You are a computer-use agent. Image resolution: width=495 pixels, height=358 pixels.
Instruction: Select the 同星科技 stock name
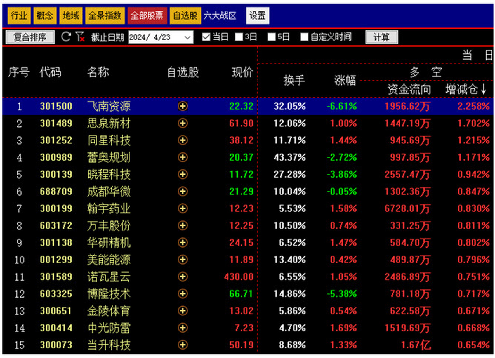(x=109, y=140)
